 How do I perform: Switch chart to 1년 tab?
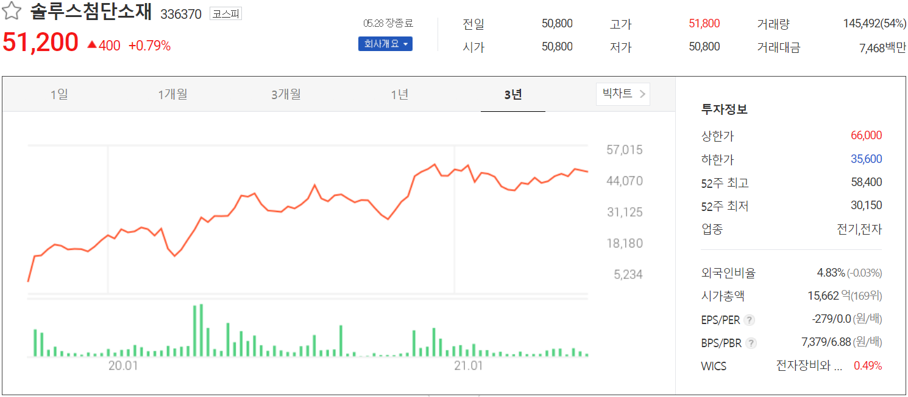coord(400,94)
